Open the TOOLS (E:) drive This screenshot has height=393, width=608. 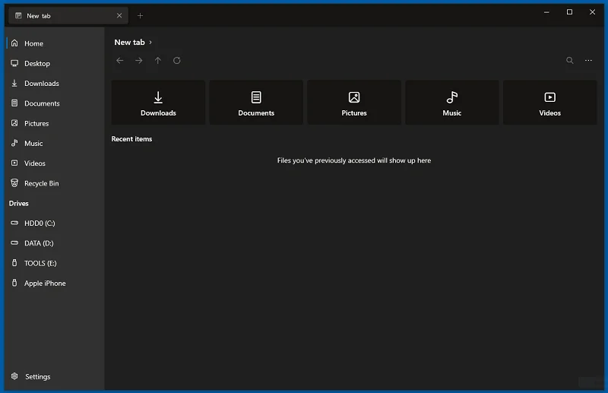coord(54,263)
